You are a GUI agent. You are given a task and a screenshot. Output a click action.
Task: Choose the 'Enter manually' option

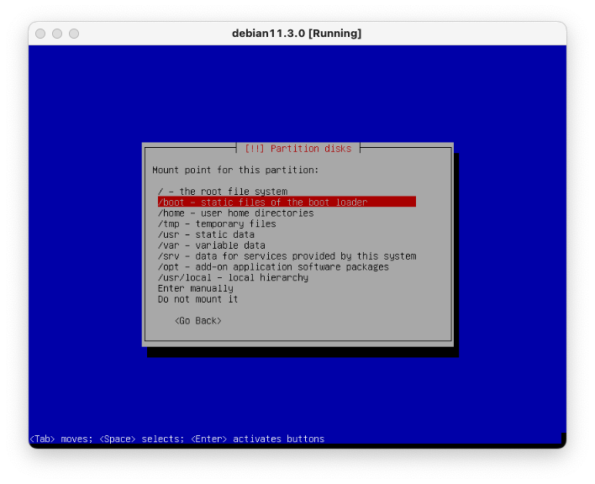(x=195, y=289)
